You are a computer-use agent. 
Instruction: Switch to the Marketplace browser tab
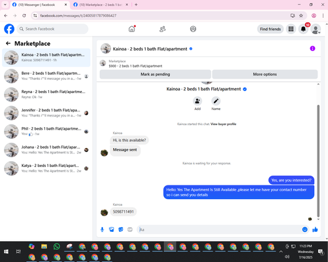coord(100,5)
